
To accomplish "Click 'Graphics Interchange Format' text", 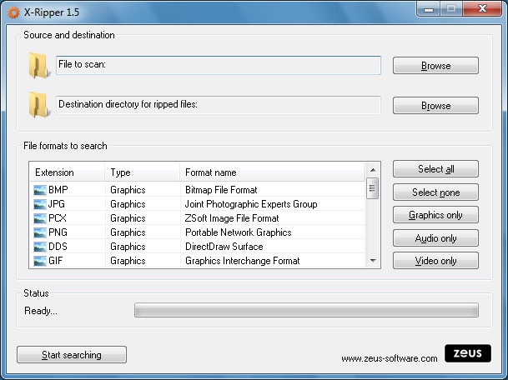I will [243, 261].
